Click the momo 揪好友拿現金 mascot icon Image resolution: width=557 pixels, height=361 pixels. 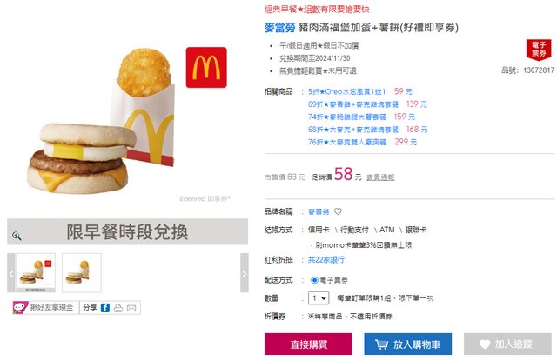click(20, 307)
